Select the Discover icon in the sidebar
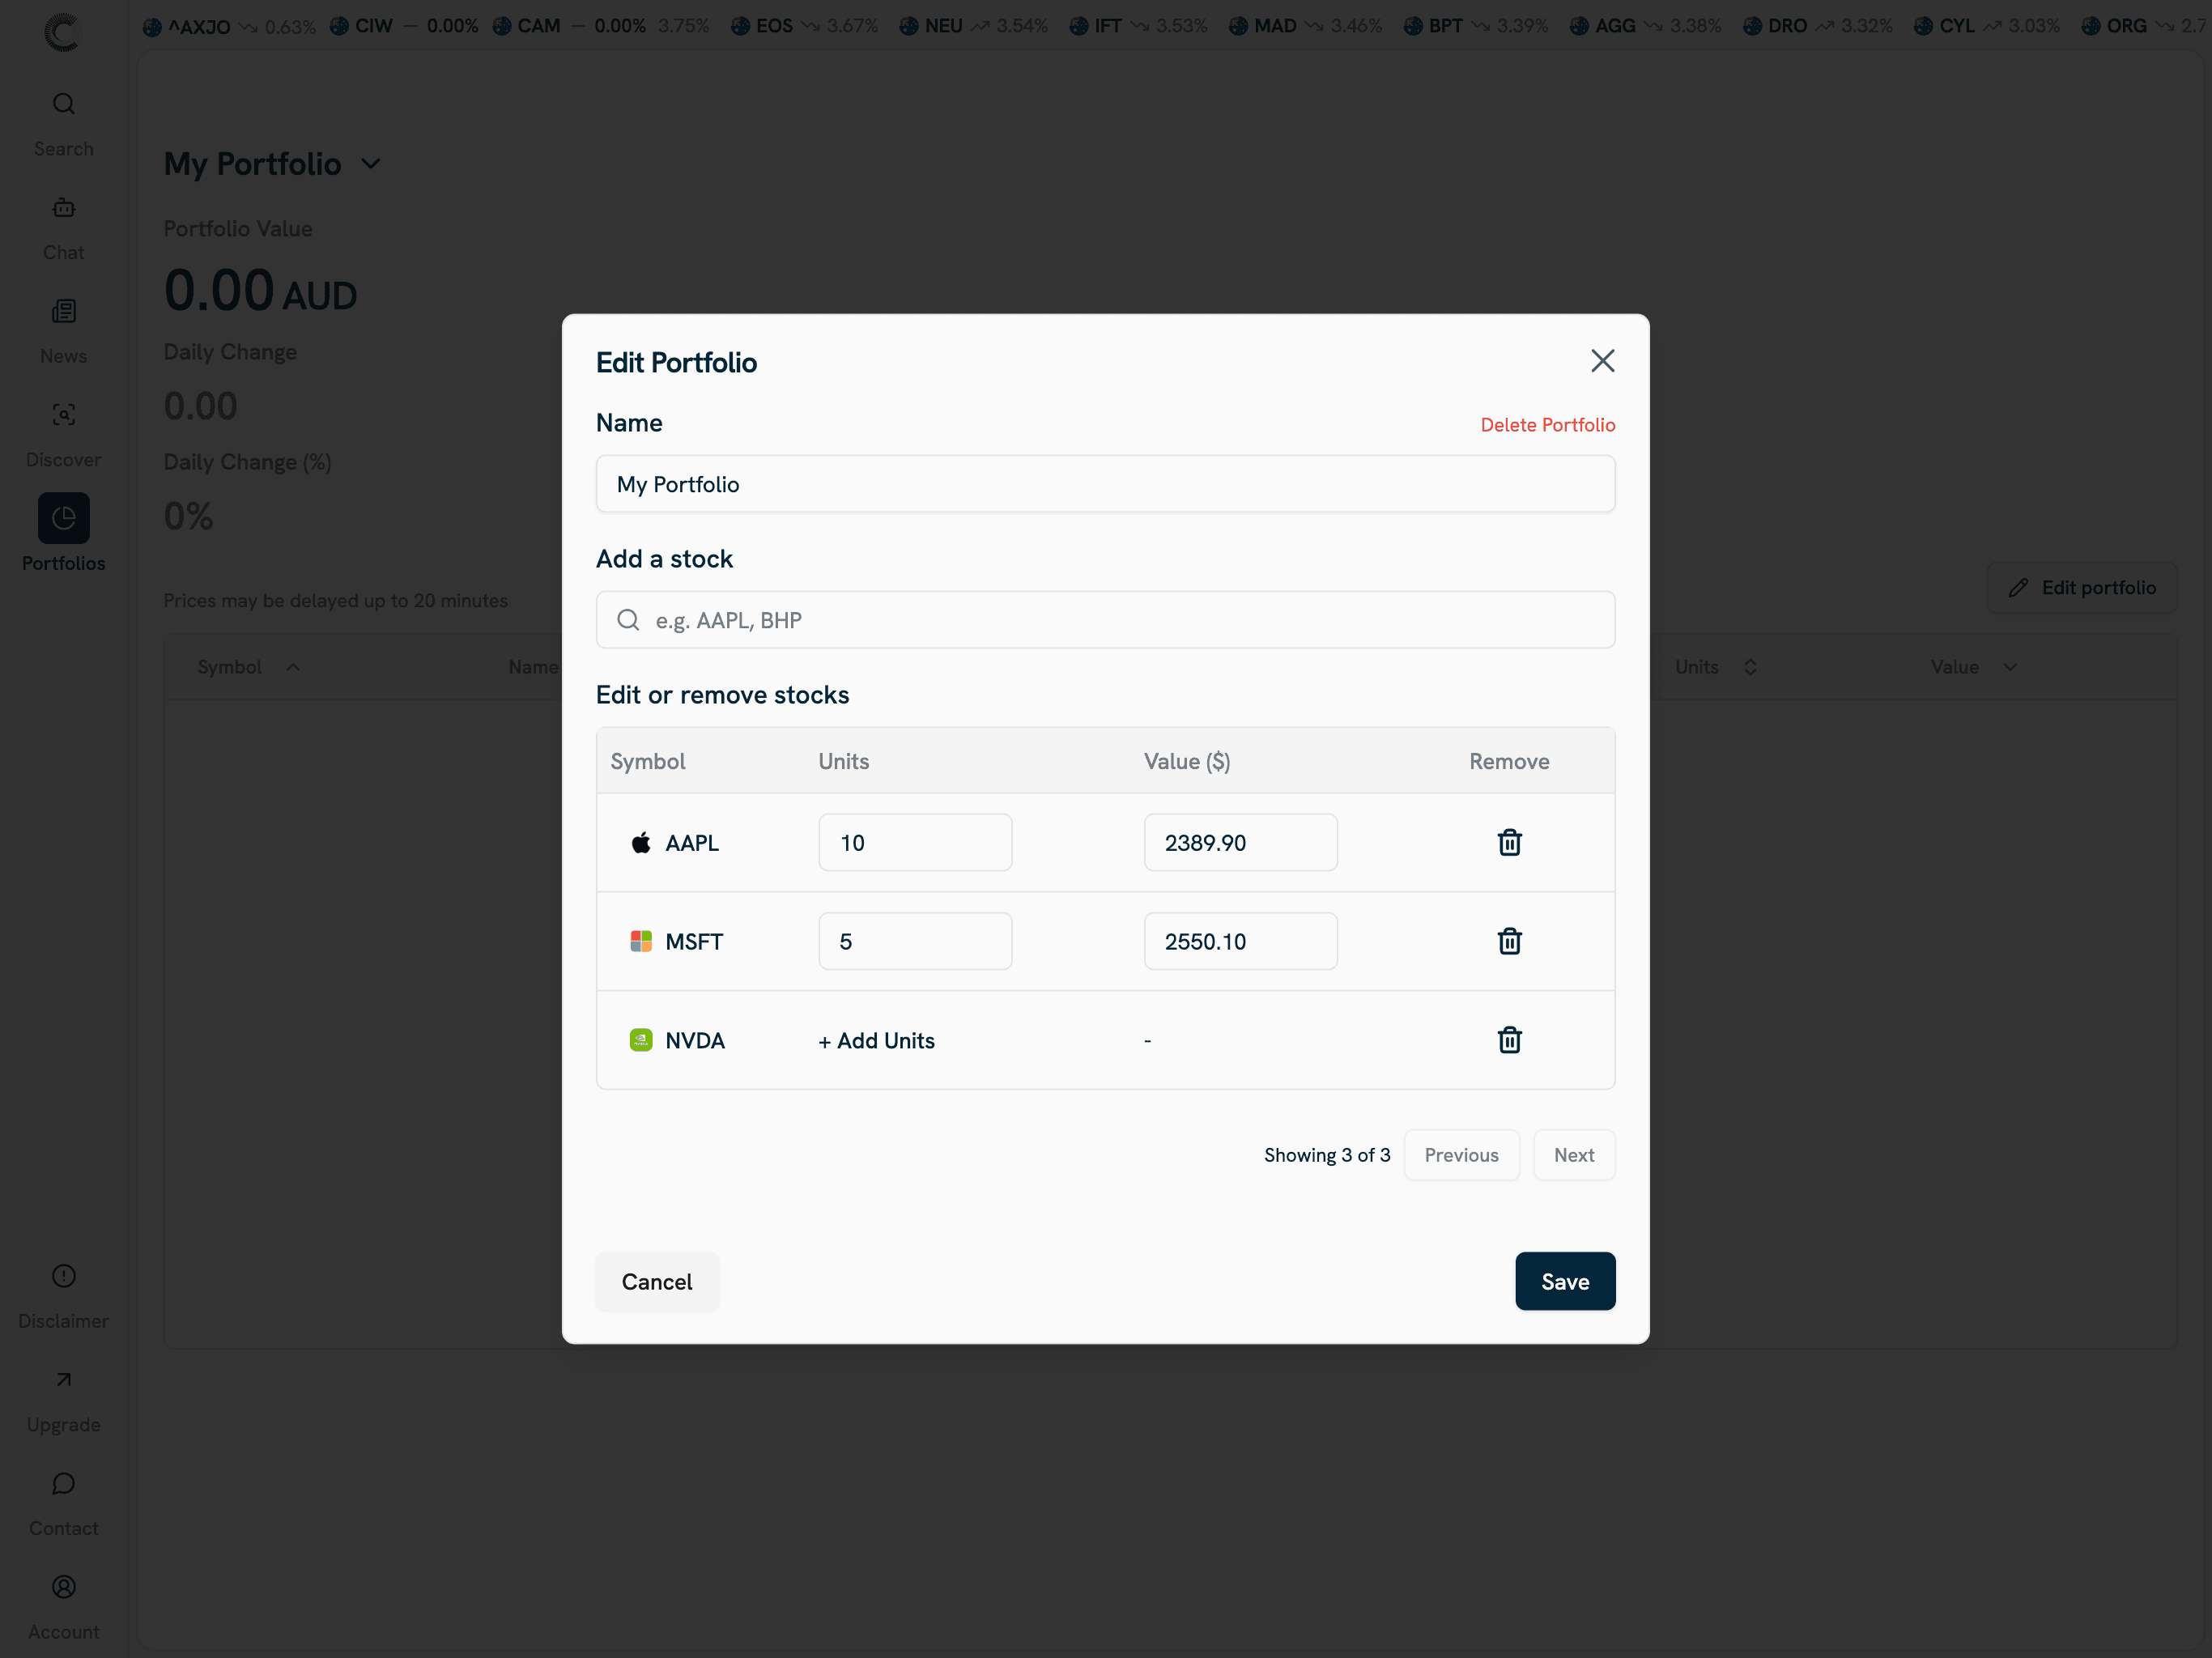The image size is (2212, 1658). (x=63, y=414)
